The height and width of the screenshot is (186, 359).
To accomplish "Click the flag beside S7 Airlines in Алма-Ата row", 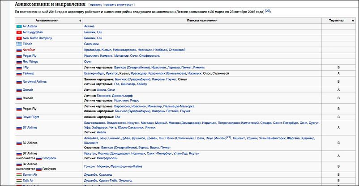I will click(x=19, y=143).
